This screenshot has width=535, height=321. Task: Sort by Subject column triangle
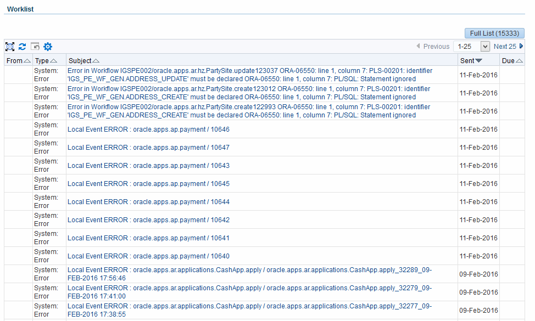(96, 61)
